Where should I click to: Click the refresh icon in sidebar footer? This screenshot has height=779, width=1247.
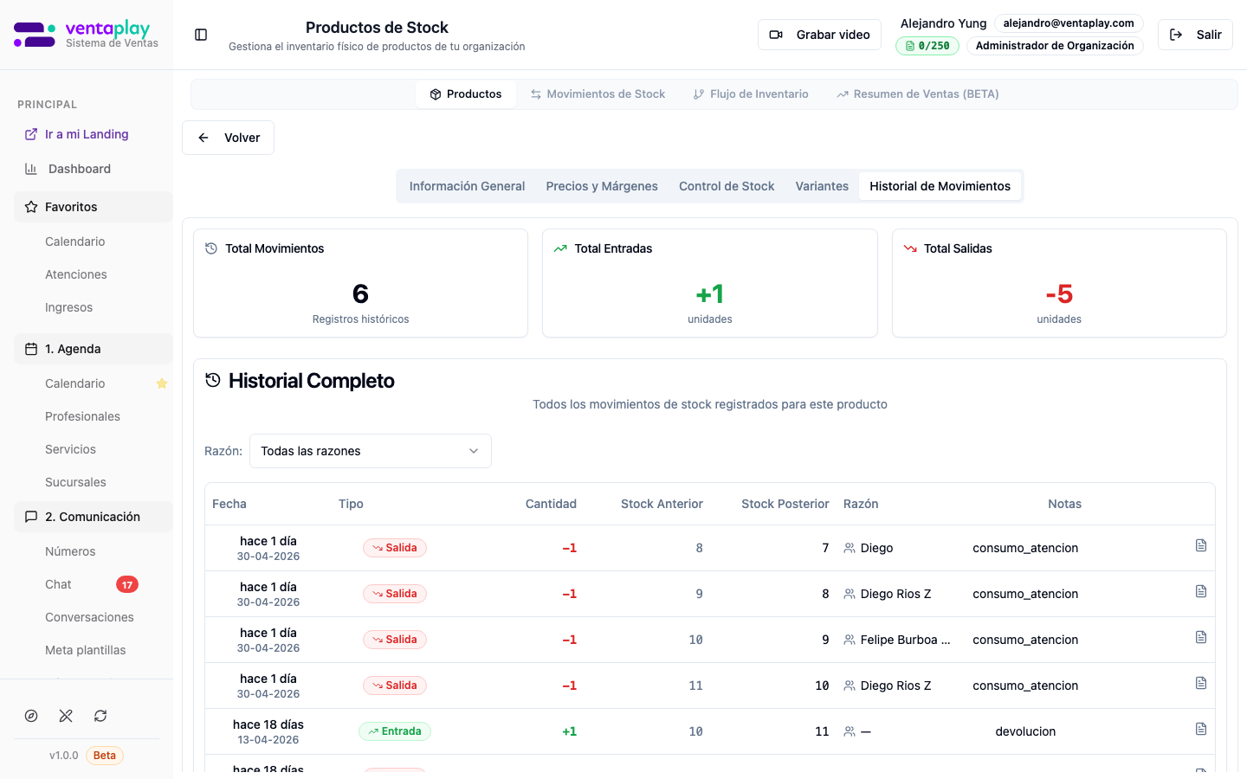[100, 716]
